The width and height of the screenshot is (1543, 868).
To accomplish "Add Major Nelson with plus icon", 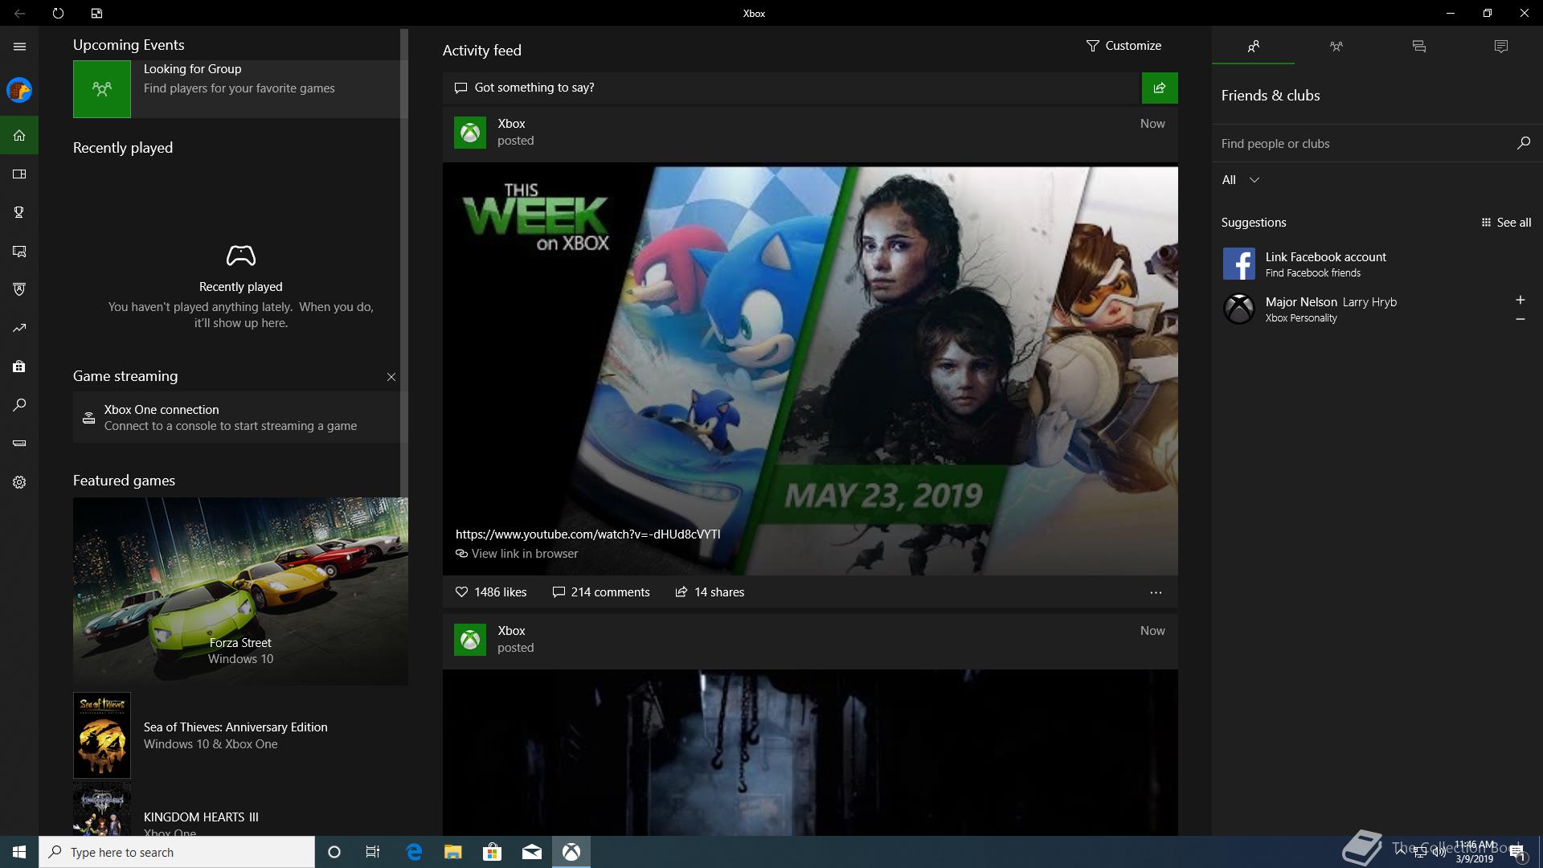I will tap(1520, 300).
